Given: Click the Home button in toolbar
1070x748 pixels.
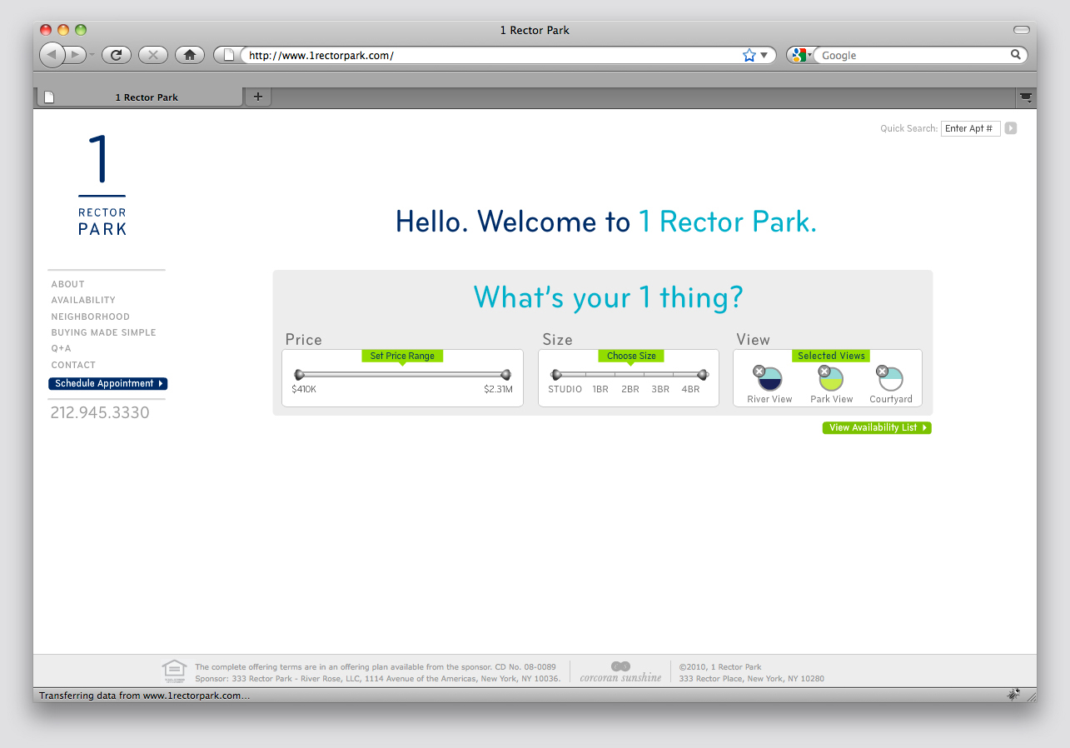Looking at the screenshot, I should [189, 55].
